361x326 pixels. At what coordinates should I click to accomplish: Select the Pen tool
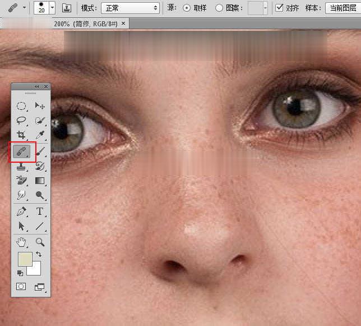pyautogui.click(x=21, y=212)
